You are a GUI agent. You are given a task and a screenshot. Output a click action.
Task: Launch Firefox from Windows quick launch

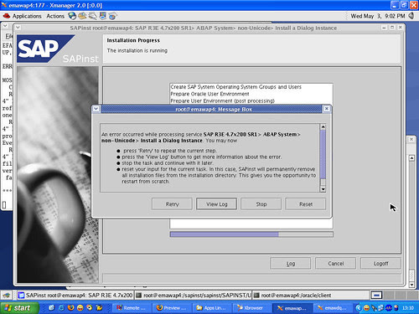point(70,308)
